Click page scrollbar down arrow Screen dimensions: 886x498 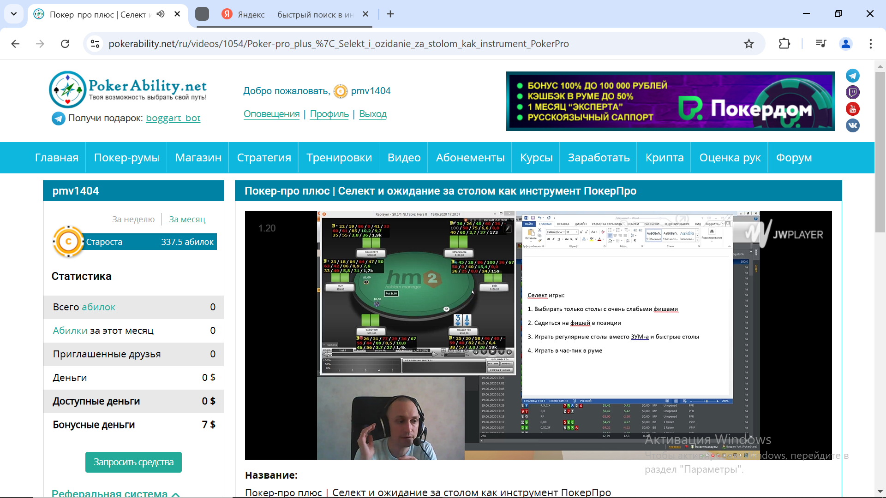coord(880,492)
